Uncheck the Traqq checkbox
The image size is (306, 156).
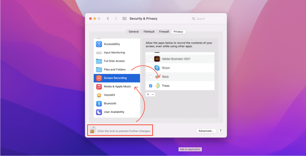point(151,86)
